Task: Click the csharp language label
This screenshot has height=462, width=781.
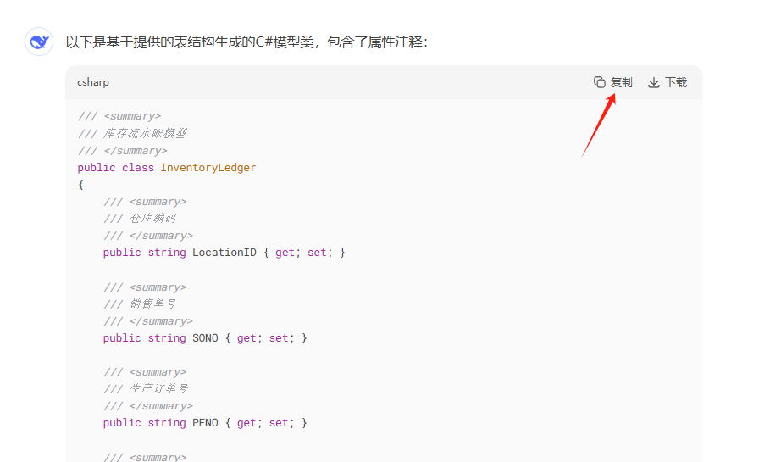Action: 93,82
